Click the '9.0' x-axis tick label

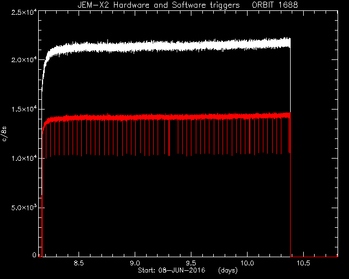[x=135, y=263]
